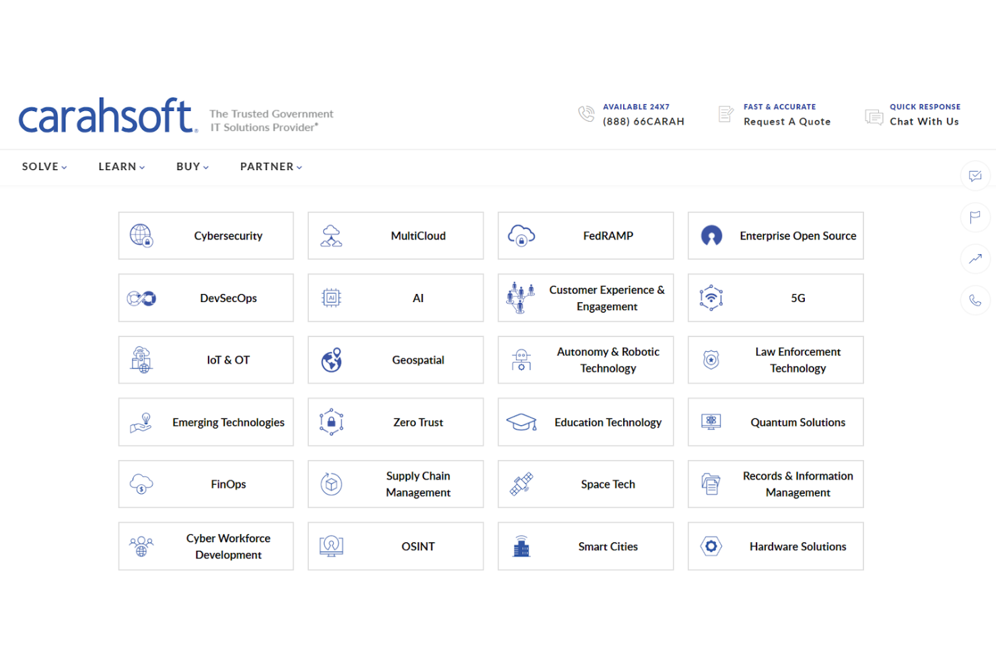Click the flag icon on the right sidebar
The height and width of the screenshot is (664, 996).
tap(975, 218)
